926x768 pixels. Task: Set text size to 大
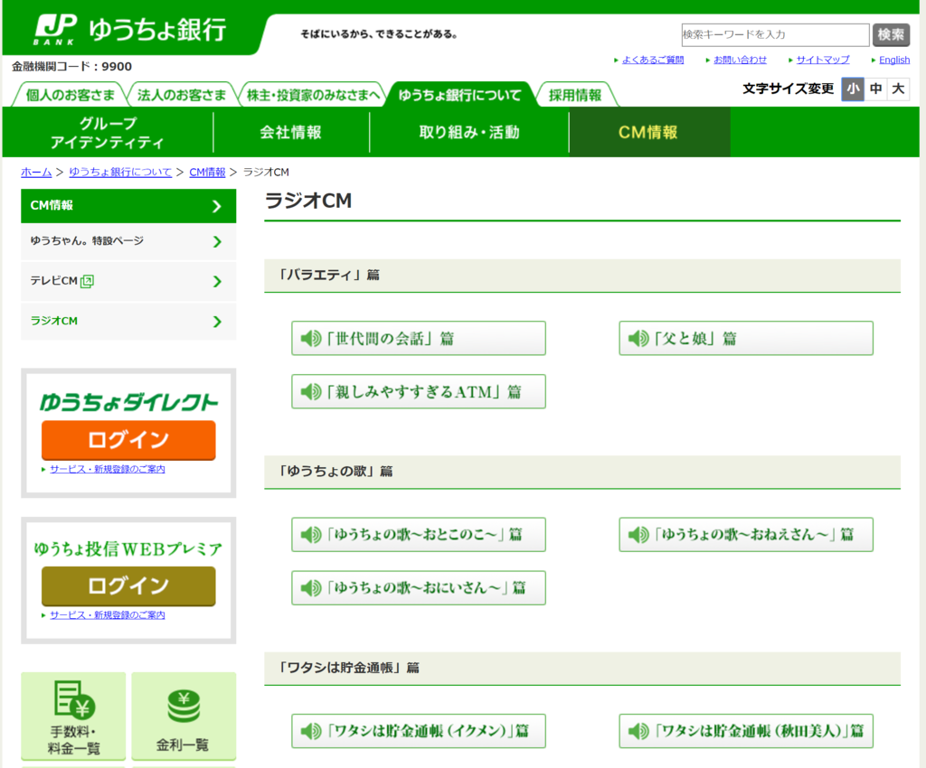pos(898,89)
